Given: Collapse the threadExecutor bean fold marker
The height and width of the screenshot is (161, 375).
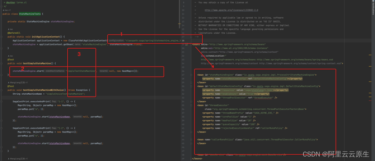Looking at the screenshot, I should coord(191,105).
